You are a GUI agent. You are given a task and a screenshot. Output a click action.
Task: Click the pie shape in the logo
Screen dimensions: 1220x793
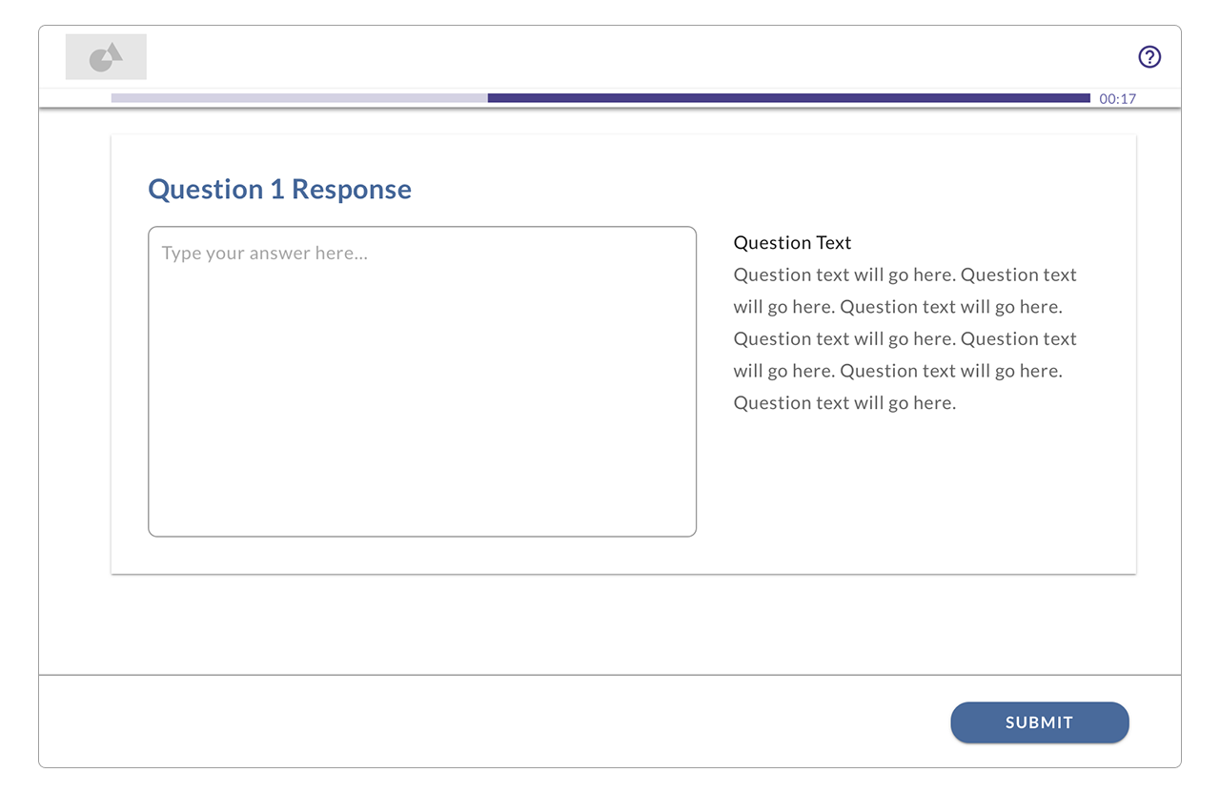(100, 62)
